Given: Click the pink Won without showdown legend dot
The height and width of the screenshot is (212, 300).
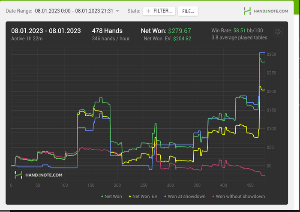Looking at the screenshot, I should [x=213, y=197].
